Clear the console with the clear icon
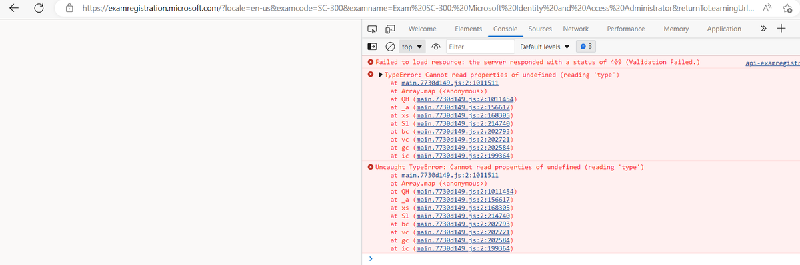Viewport: 800px width, 265px height. 391,47
